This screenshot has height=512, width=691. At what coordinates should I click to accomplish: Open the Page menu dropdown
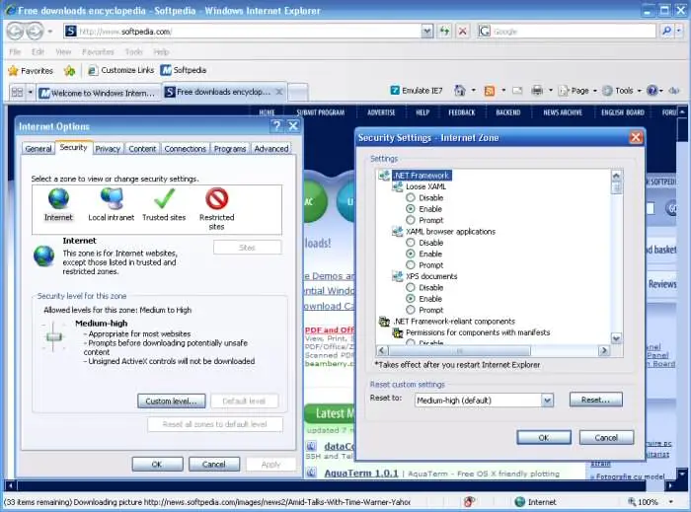click(x=577, y=91)
